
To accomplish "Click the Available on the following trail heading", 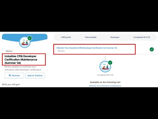I will pyautogui.click(x=105, y=82).
